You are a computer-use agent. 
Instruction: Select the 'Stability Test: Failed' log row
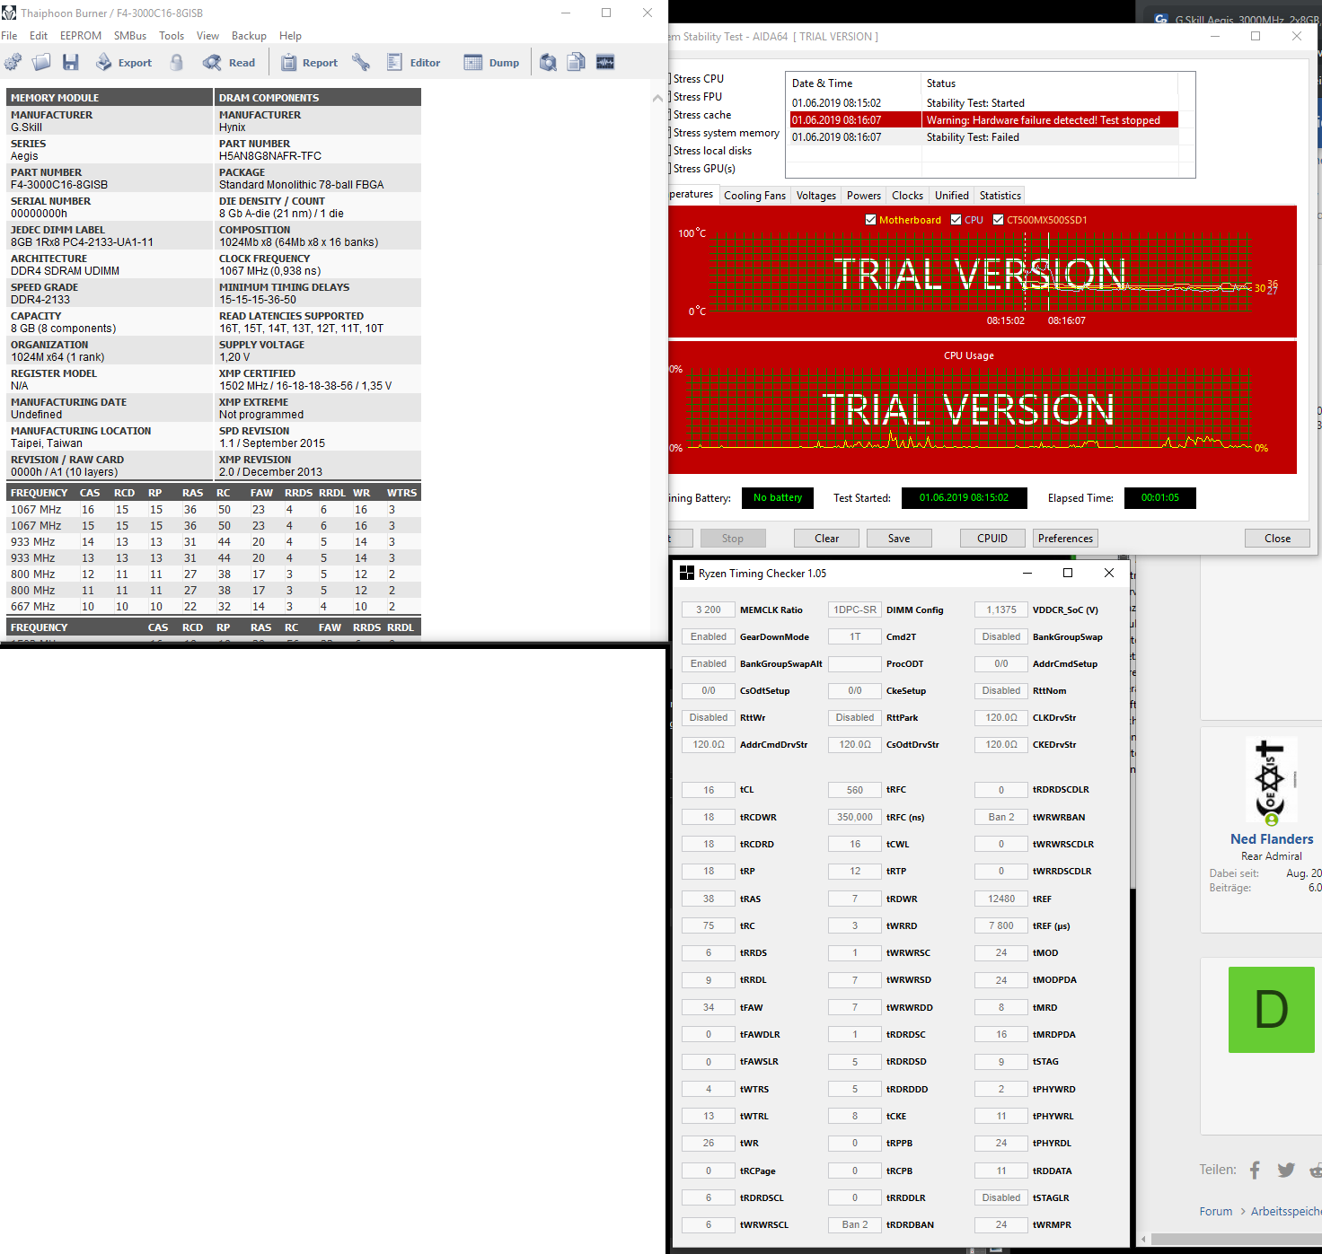click(983, 137)
